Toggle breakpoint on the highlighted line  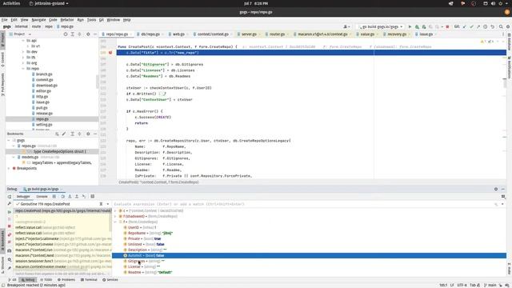point(110,53)
